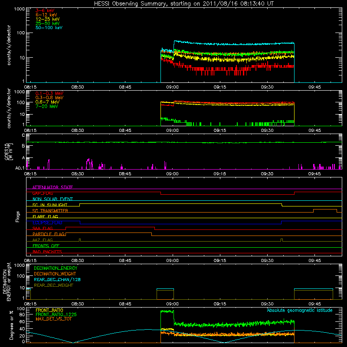Select the 50-100 keV legend label
The width and height of the screenshot is (347, 347).
49,28
